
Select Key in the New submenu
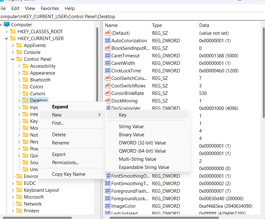148,115
